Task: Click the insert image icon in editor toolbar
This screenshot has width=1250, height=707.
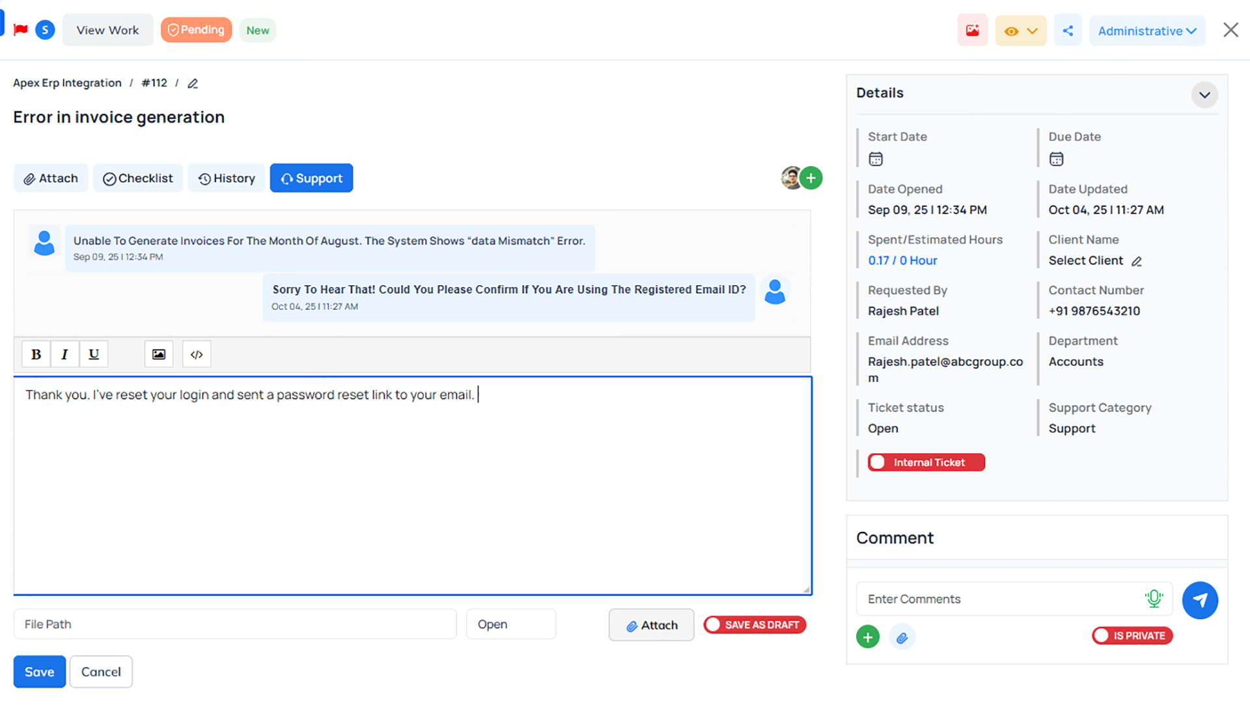Action: (x=158, y=354)
